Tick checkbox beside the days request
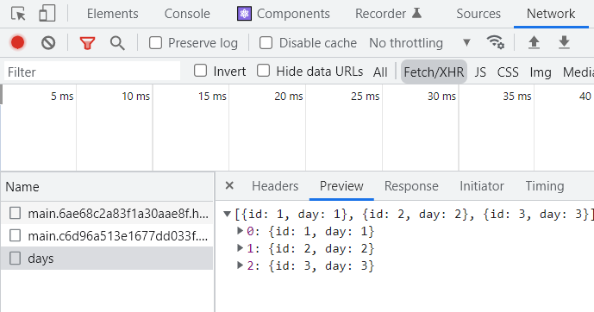594x312 pixels. (x=15, y=259)
